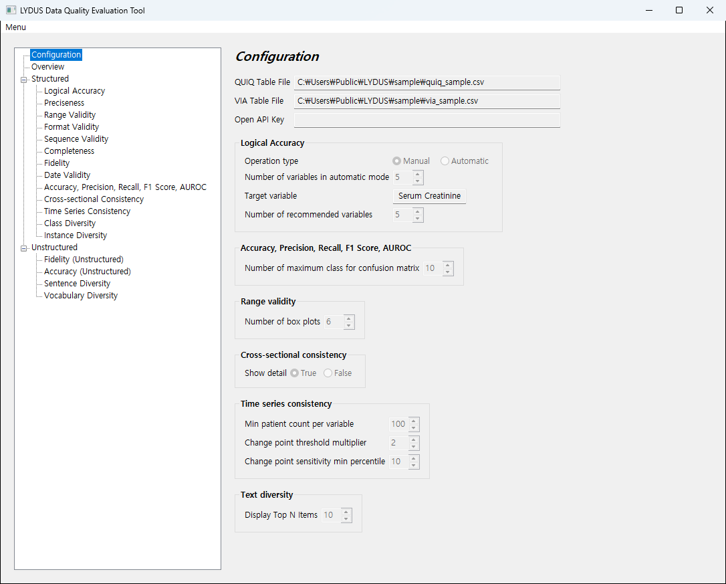Click the VIA Table File path field
This screenshot has height=584, width=726.
427,101
